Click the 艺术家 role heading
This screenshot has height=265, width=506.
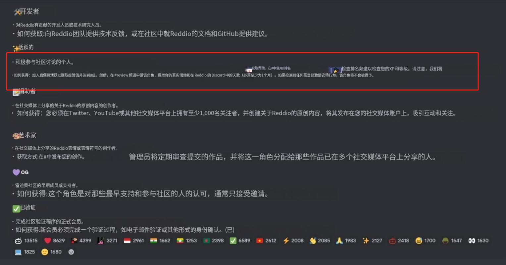click(x=27, y=135)
